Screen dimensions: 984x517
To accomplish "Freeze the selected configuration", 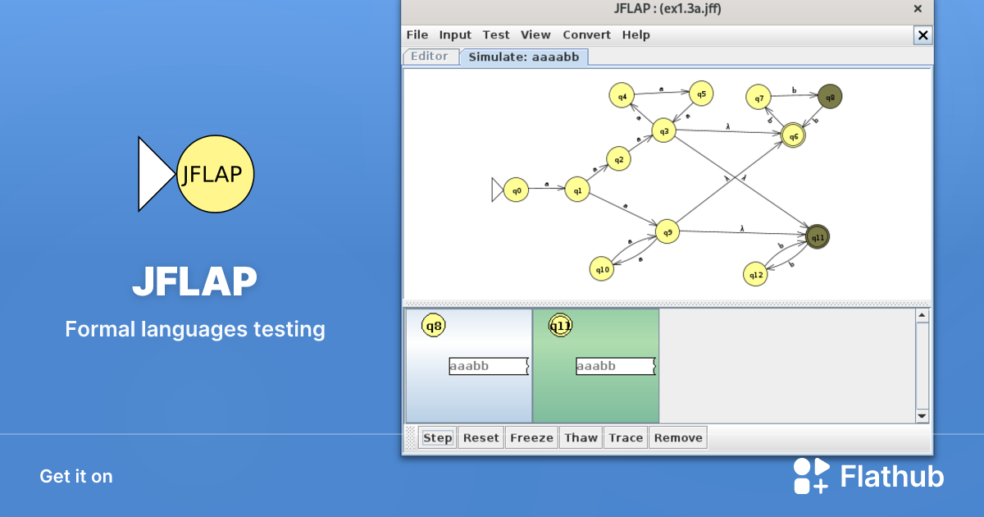I will 531,437.
